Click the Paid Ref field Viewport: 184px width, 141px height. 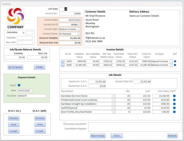(32, 96)
